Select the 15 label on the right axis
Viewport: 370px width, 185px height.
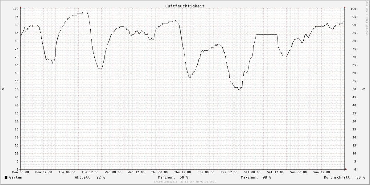[354, 145]
